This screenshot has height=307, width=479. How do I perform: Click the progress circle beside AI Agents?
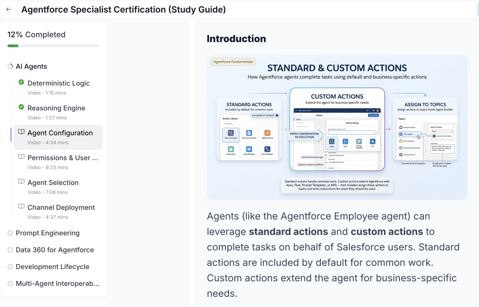[10, 66]
